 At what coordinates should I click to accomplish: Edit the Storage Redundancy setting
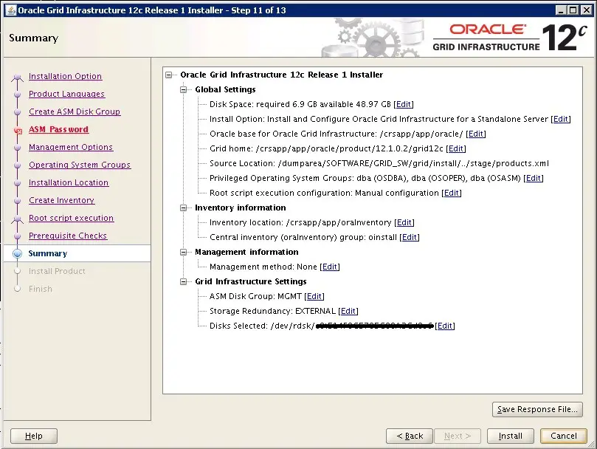tap(348, 312)
